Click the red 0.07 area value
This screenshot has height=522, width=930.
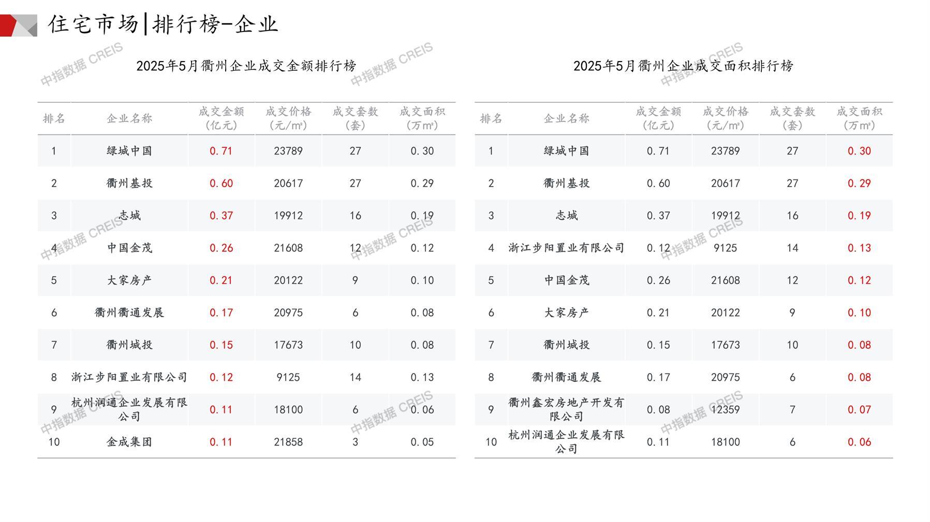[859, 409]
